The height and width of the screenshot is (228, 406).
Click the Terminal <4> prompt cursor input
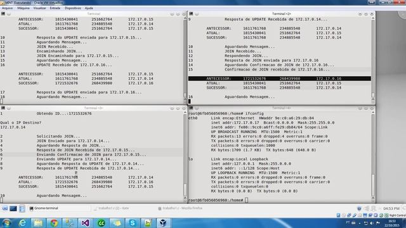click(x=246, y=200)
